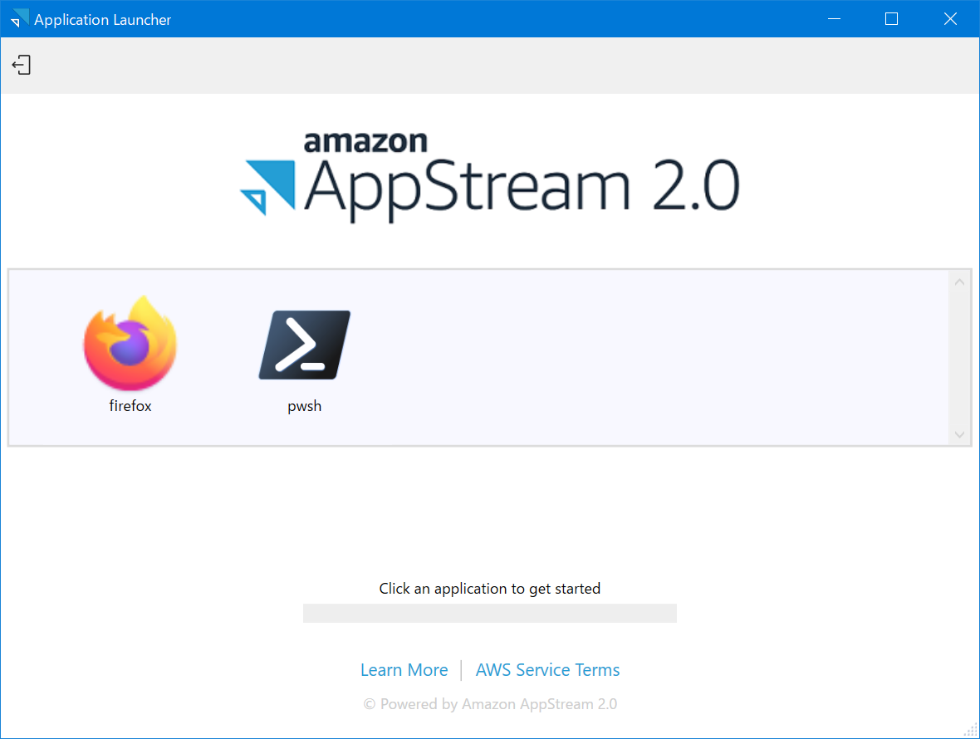Click the sign-out arrow icon in toolbar
The image size is (980, 739).
[21, 64]
